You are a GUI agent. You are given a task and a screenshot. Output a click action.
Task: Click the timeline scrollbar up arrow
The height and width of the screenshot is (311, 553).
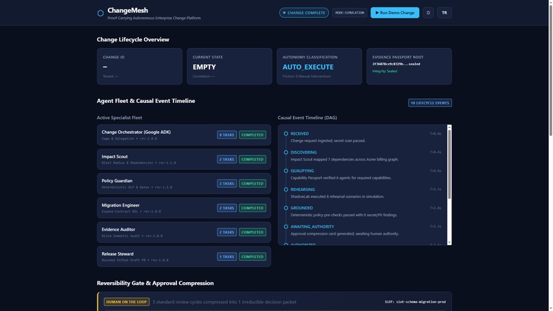(449, 127)
